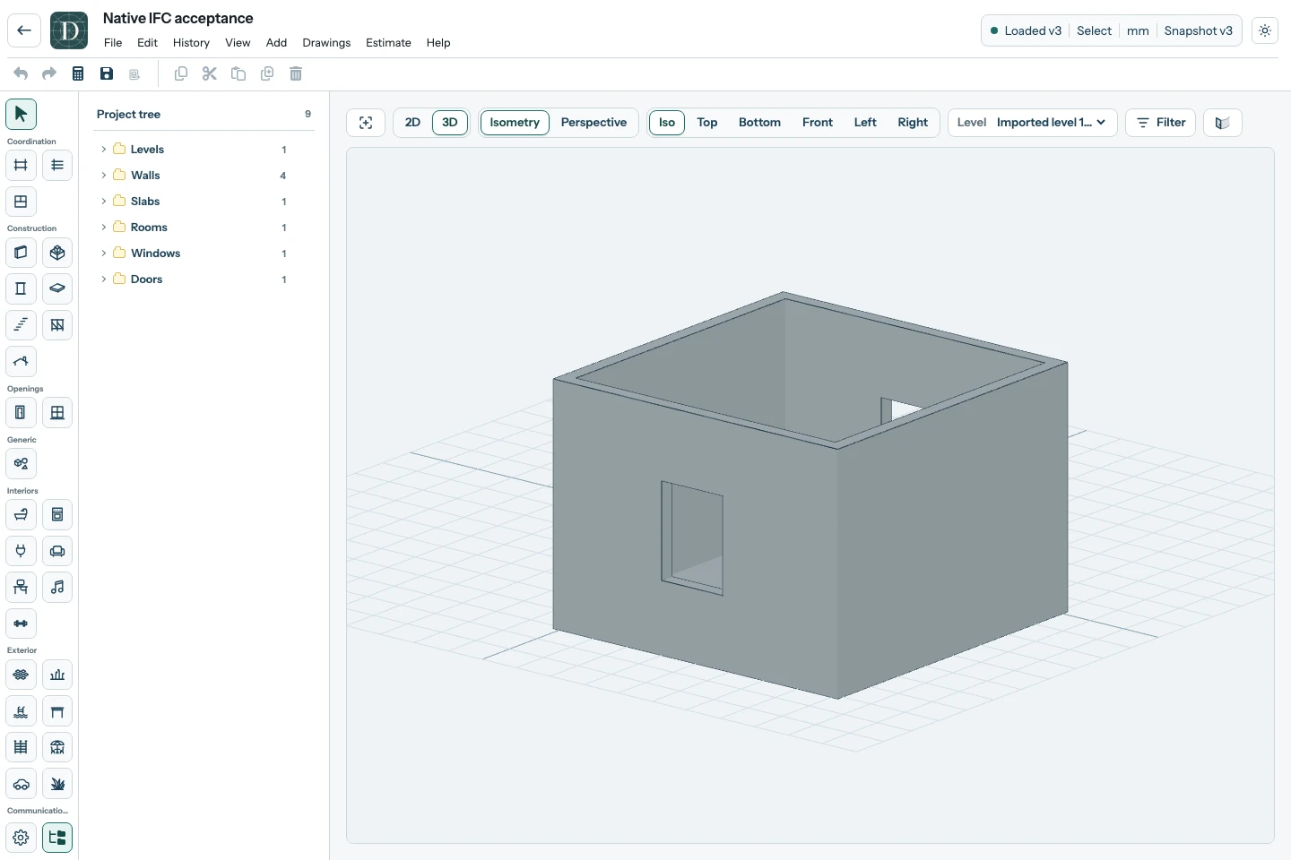
Task: Switch viewport to 2D mode
Action: [x=412, y=123]
